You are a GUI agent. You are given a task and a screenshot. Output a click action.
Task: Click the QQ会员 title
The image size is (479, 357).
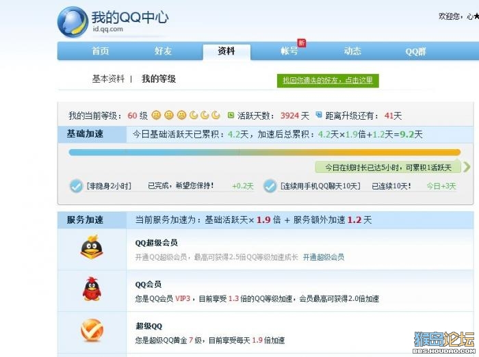coord(148,285)
